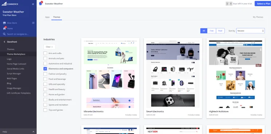Select the Themes tab

[x=56, y=17]
